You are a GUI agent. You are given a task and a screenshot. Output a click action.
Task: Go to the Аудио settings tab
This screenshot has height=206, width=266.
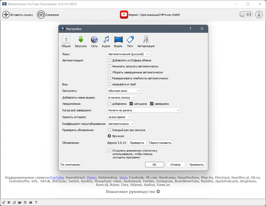point(106,42)
